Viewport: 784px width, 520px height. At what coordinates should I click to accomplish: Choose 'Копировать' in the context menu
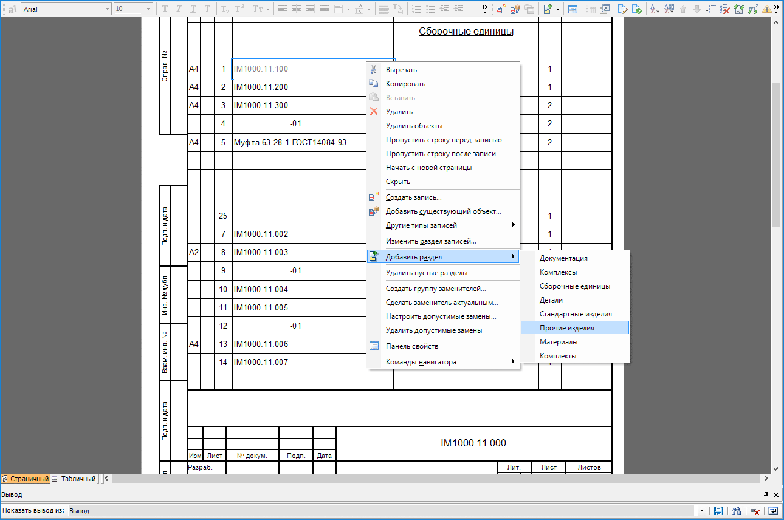click(405, 84)
